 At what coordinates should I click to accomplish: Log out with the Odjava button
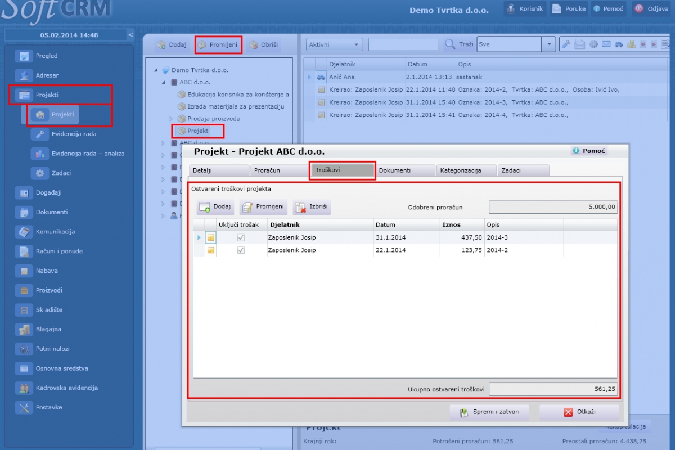(651, 9)
